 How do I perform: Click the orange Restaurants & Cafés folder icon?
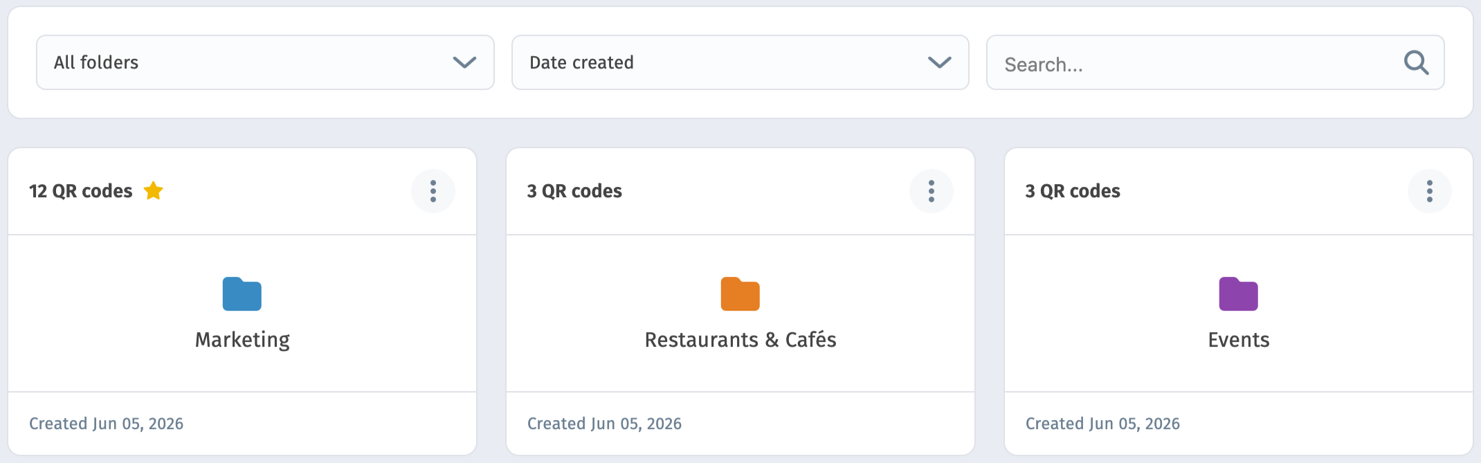pyautogui.click(x=740, y=294)
